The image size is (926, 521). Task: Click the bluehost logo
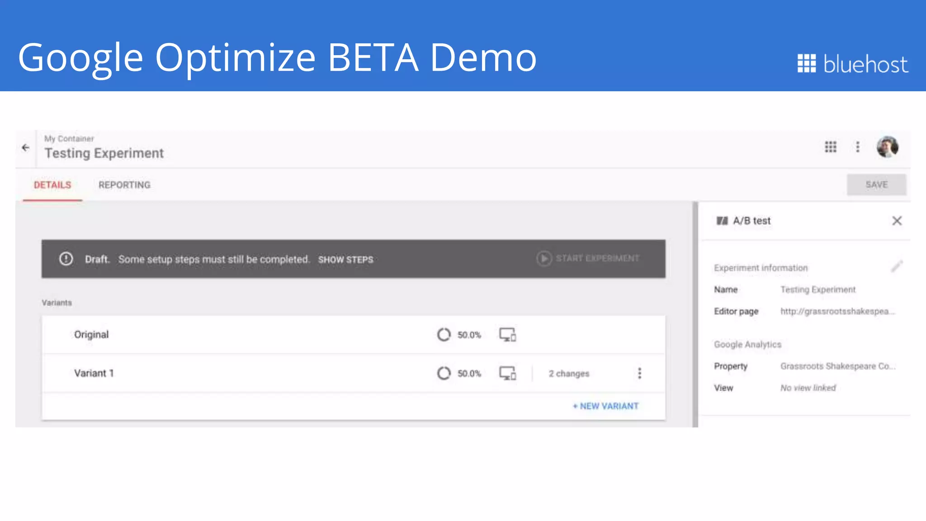click(x=853, y=64)
